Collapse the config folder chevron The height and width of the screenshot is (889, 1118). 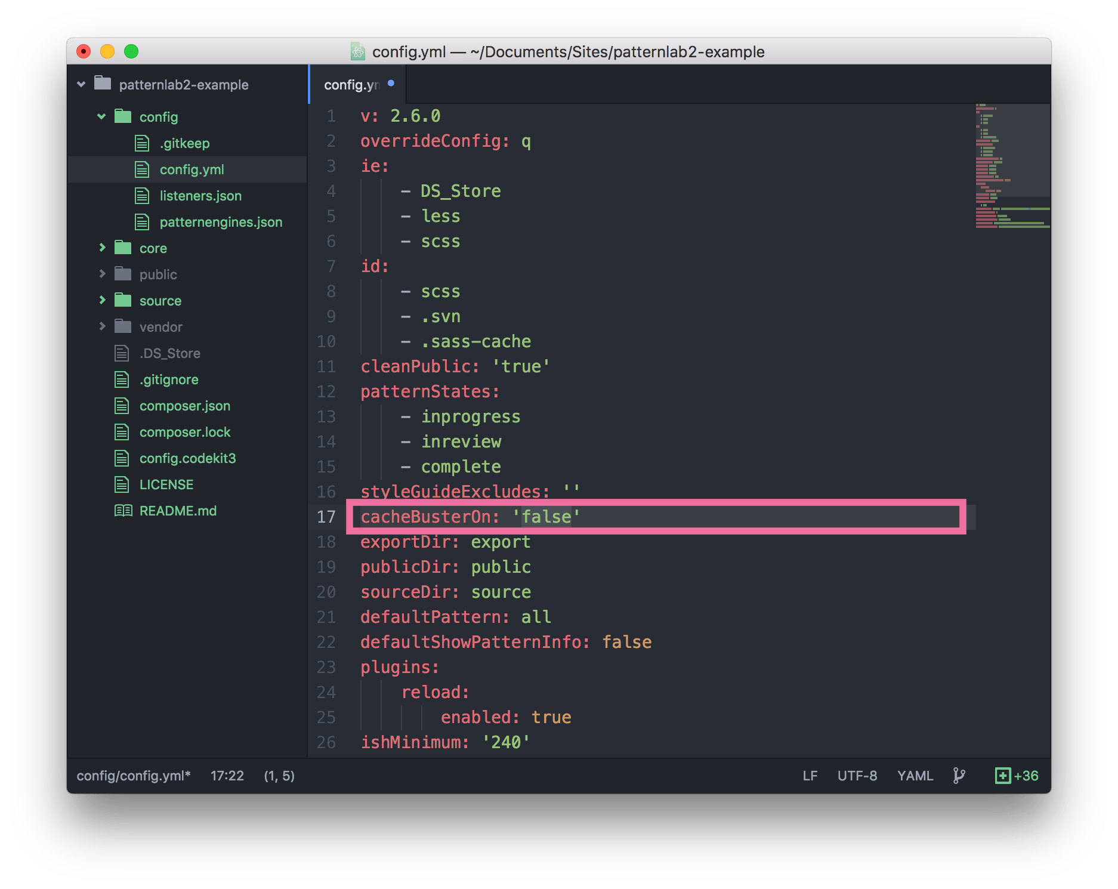pos(101,117)
